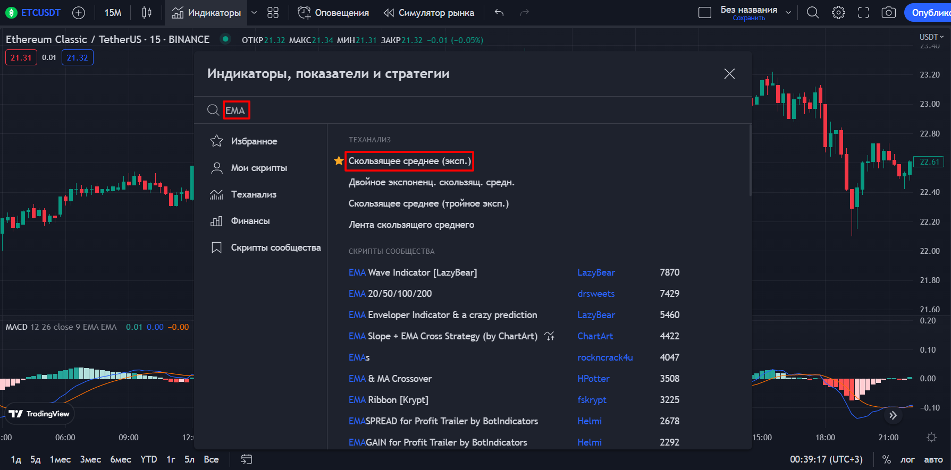Add Двойное экспоненц. скользящ. средн.
The image size is (951, 470).
point(432,182)
